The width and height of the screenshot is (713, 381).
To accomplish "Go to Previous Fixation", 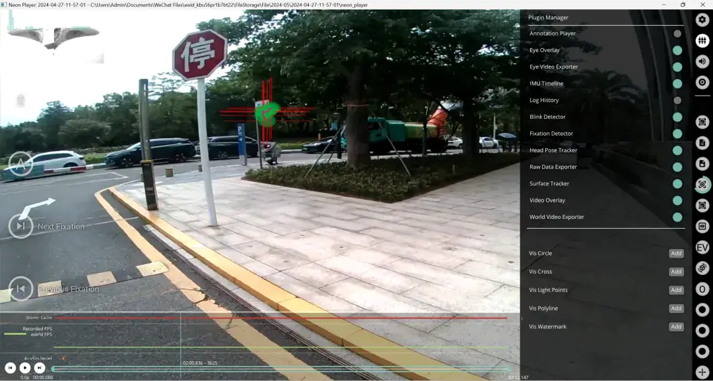I will click(x=21, y=289).
